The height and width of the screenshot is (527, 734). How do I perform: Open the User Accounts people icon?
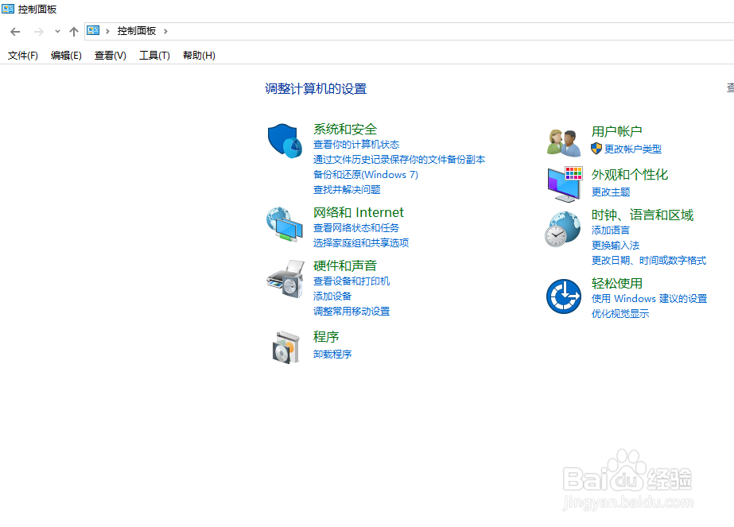563,143
